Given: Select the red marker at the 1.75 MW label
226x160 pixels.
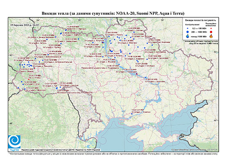Looking at the screenshot, I should (x=29, y=80).
